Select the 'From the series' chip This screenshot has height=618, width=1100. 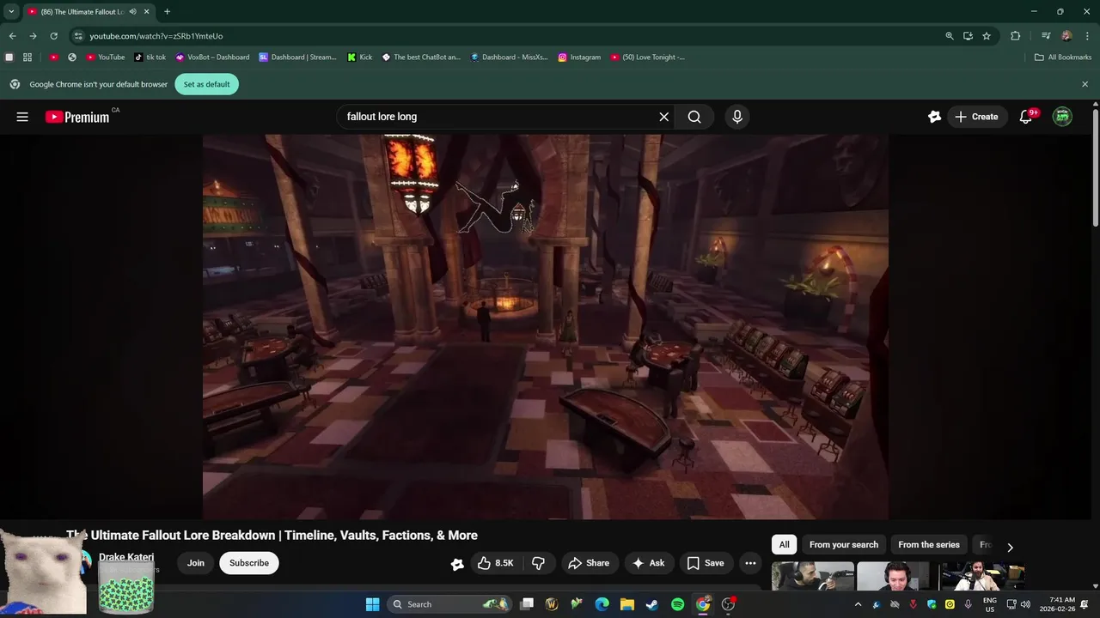point(929,544)
